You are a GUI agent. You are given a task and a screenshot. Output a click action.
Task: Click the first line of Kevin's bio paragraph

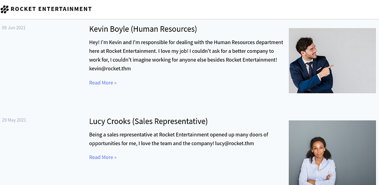click(186, 42)
